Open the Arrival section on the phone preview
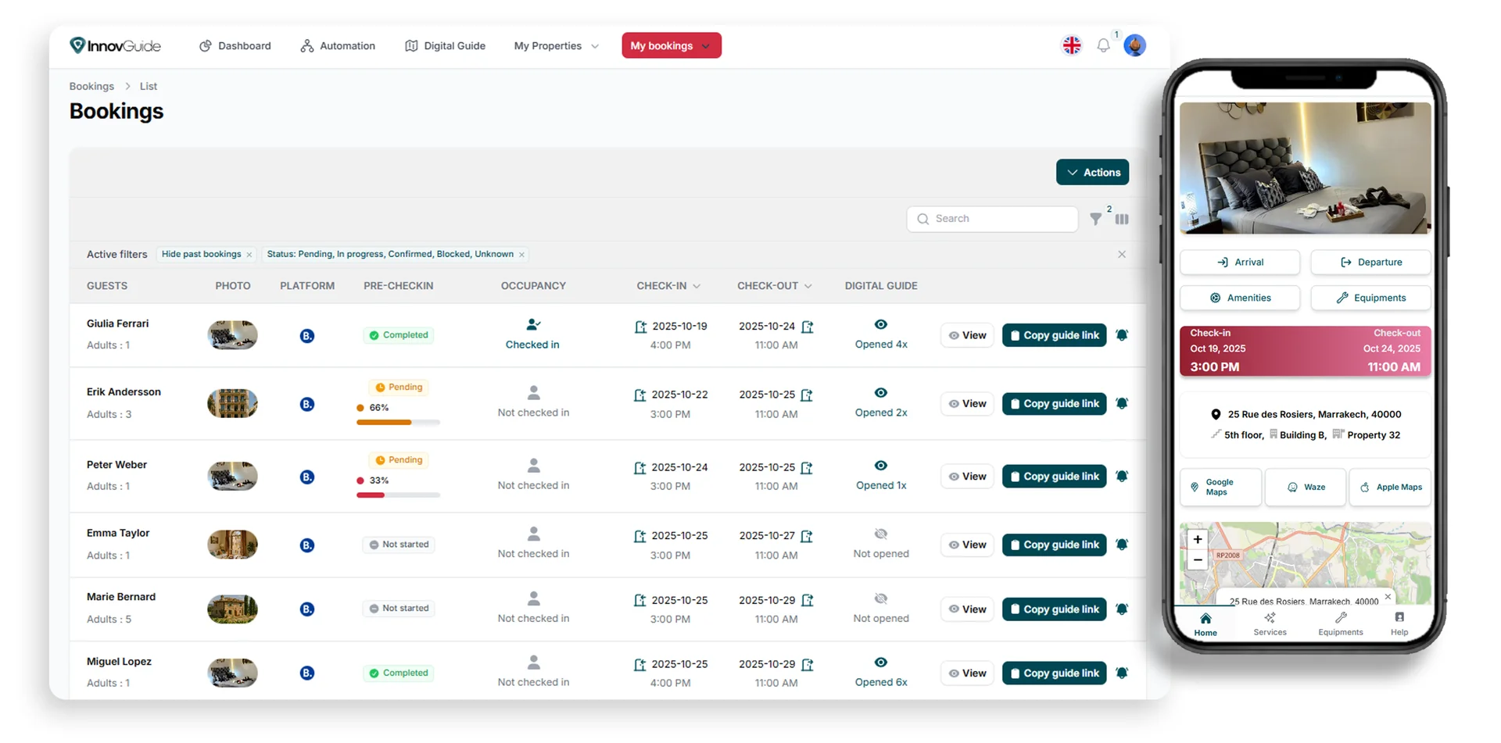1501x743 pixels. click(1240, 262)
